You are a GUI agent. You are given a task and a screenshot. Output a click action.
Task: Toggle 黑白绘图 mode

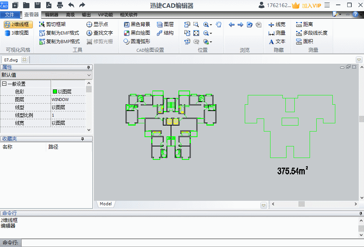click(x=137, y=33)
